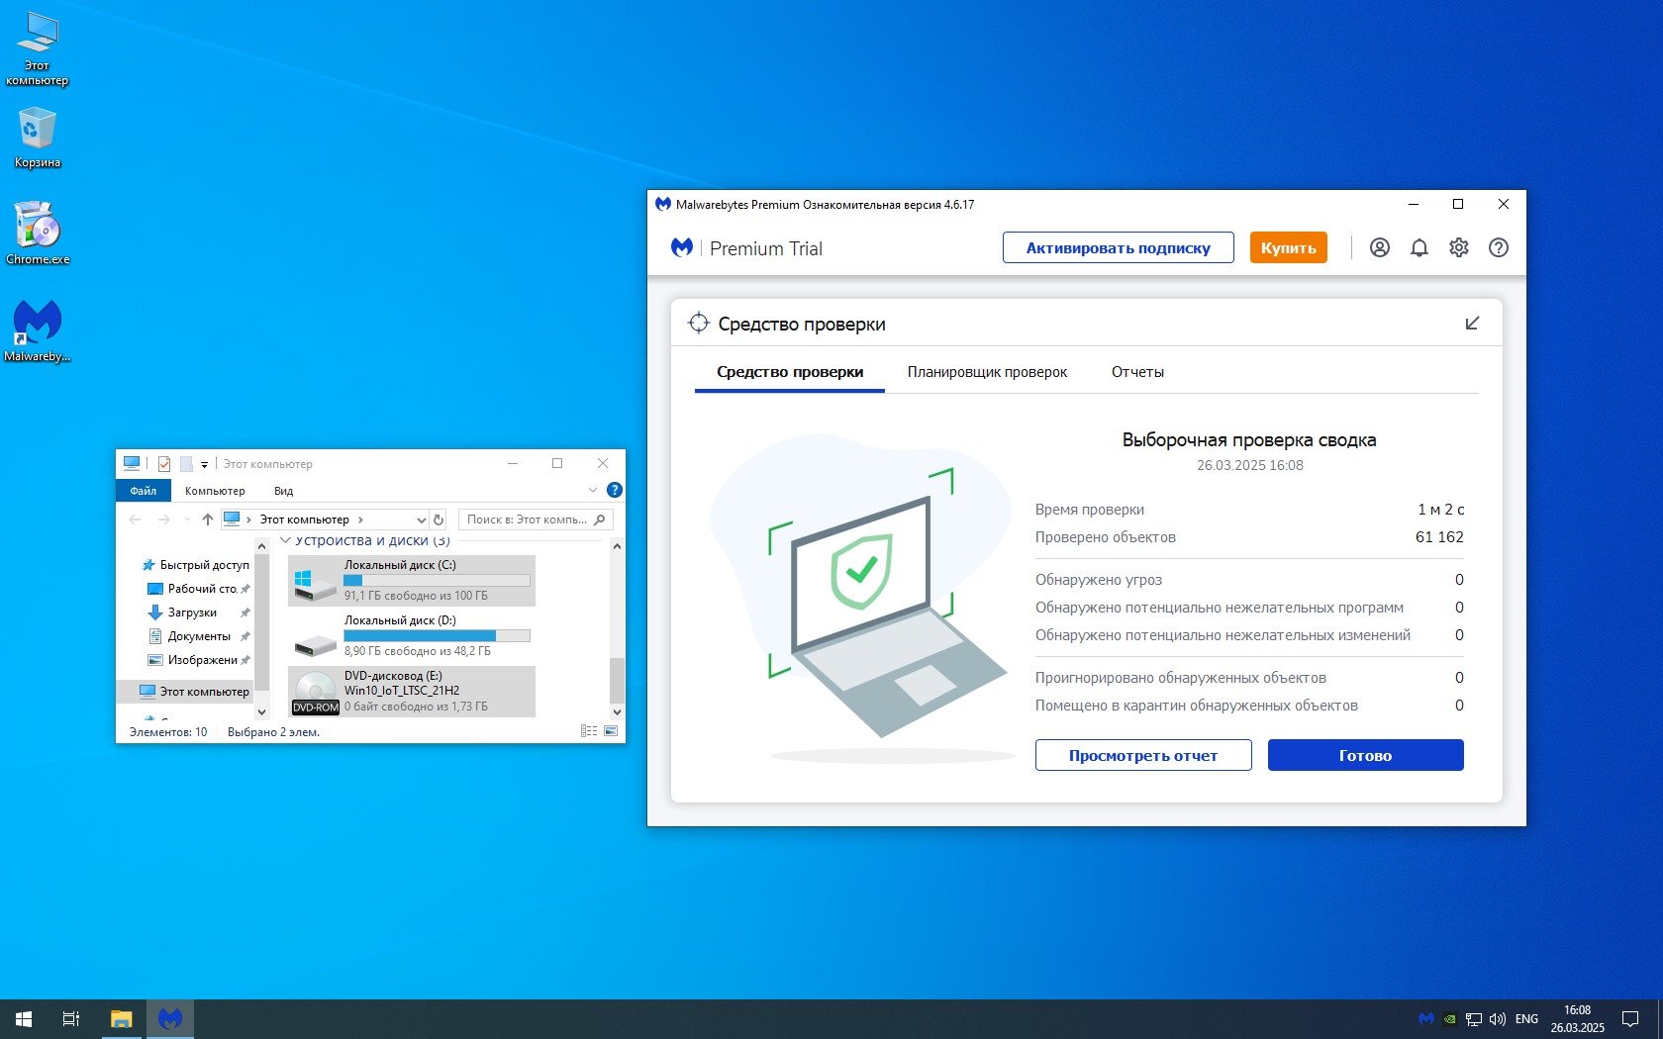Open Explorer help with the blue question icon
Screen dimensions: 1663x1039
tap(614, 490)
